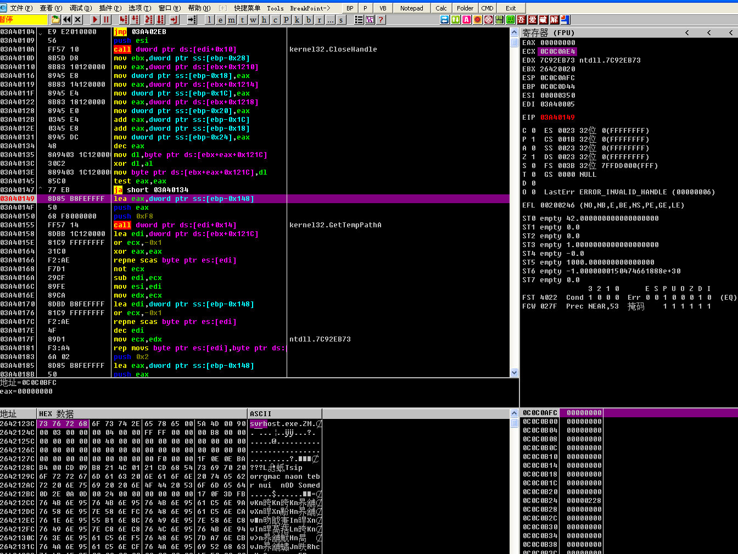The image size is (738, 554).
Task: Open the 查看 (View) menu
Action: click(51, 8)
